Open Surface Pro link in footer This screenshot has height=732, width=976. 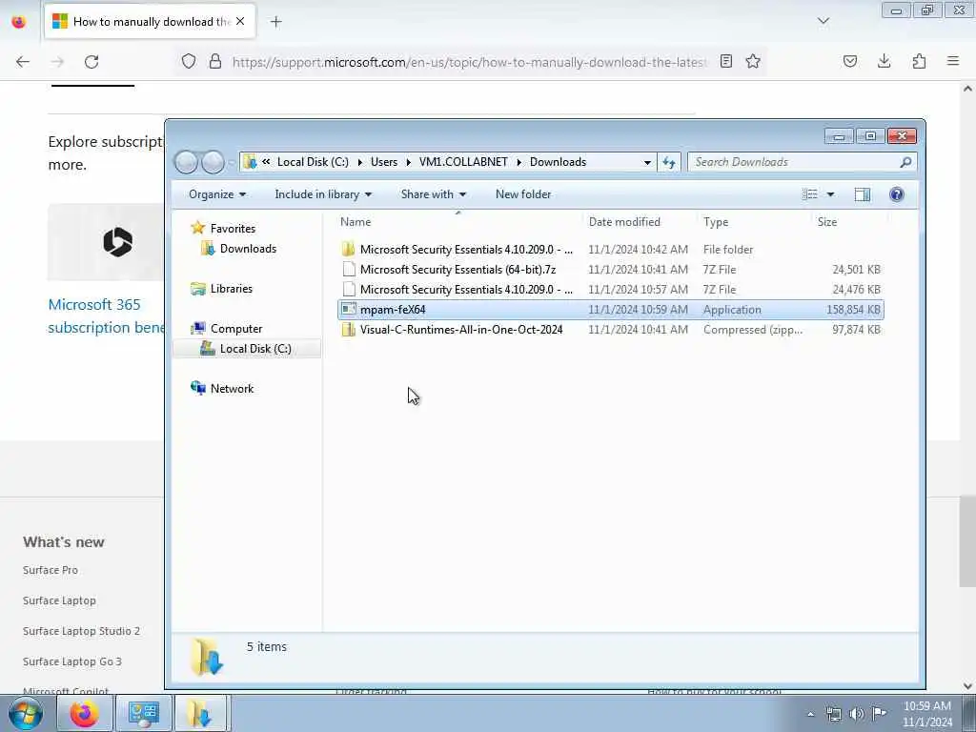tap(51, 570)
